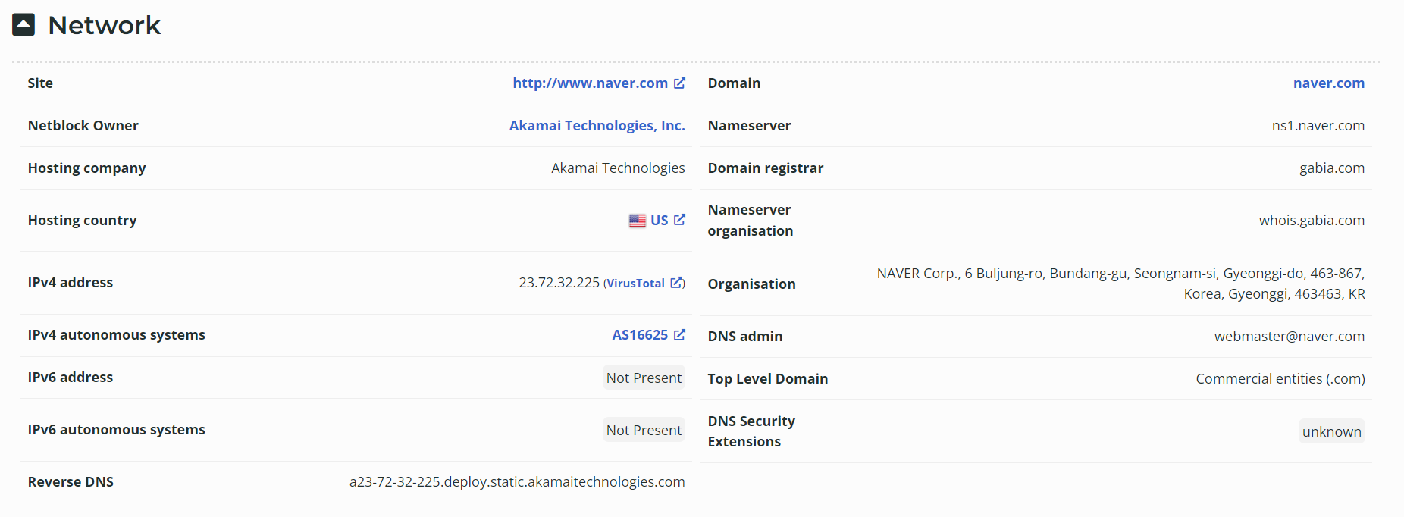Click external link icon beside naver.com site URL
1404x517 pixels.
tap(679, 83)
